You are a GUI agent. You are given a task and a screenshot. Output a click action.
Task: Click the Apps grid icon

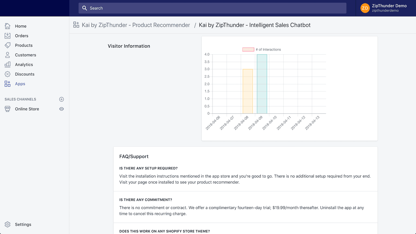(8, 84)
